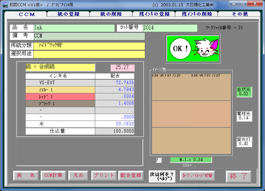Open the 残インキの削除 tab
The width and height of the screenshot is (265, 191).
click(x=197, y=14)
